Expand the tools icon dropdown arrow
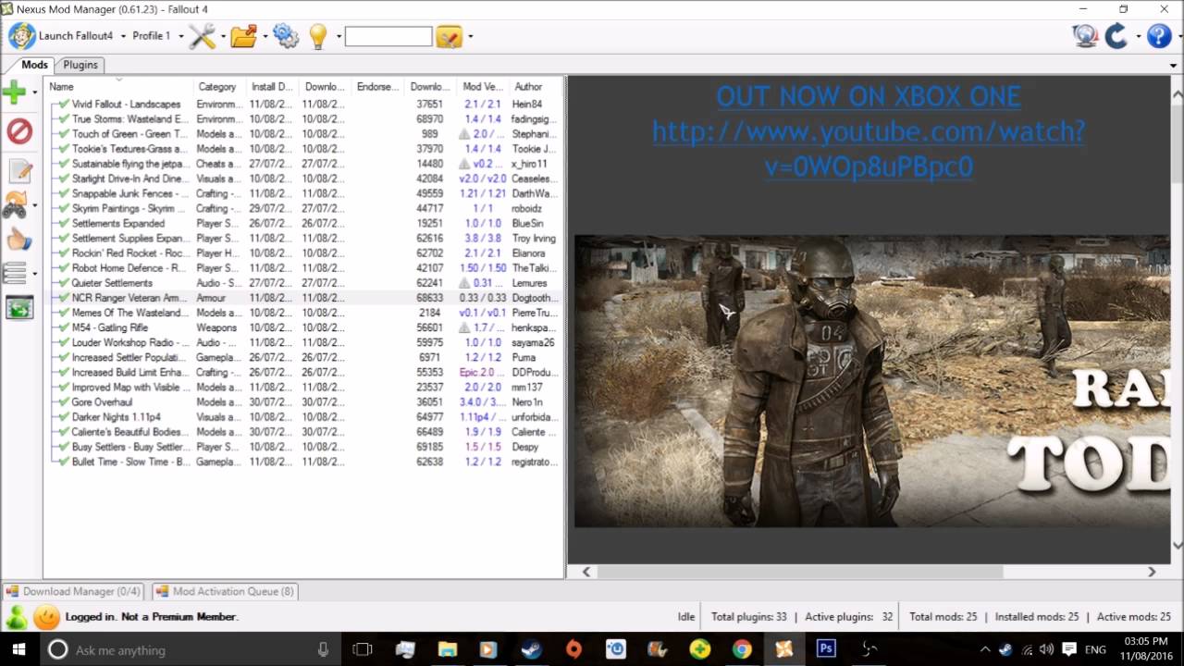The height and width of the screenshot is (666, 1184). [222, 37]
